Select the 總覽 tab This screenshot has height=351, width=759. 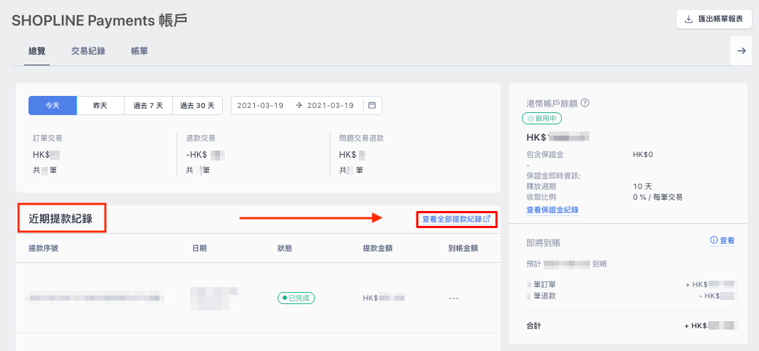tap(37, 50)
